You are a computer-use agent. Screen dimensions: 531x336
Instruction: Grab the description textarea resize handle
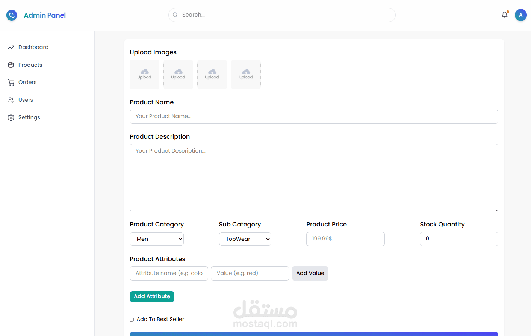(x=496, y=209)
